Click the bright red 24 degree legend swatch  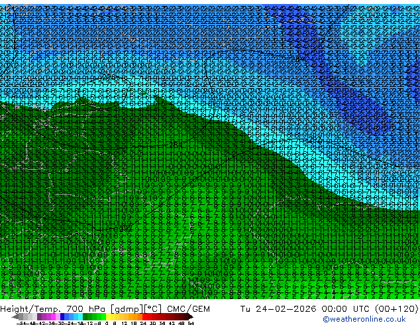point(144,316)
